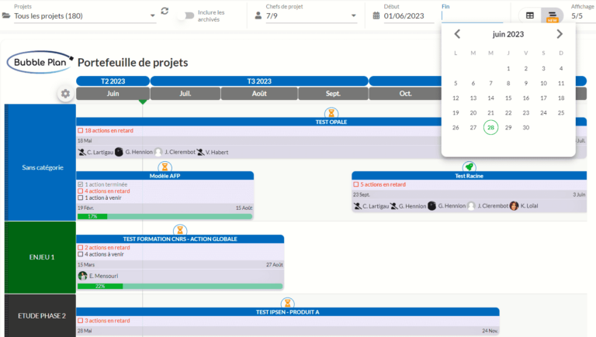Viewport: 596px width, 337px height.
Task: Go to previous month in calendar
Action: pos(457,34)
